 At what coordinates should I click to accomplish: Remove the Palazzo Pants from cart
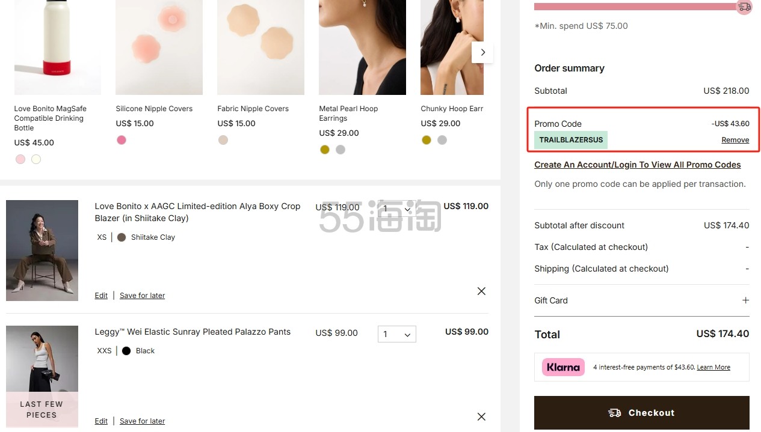(x=481, y=416)
